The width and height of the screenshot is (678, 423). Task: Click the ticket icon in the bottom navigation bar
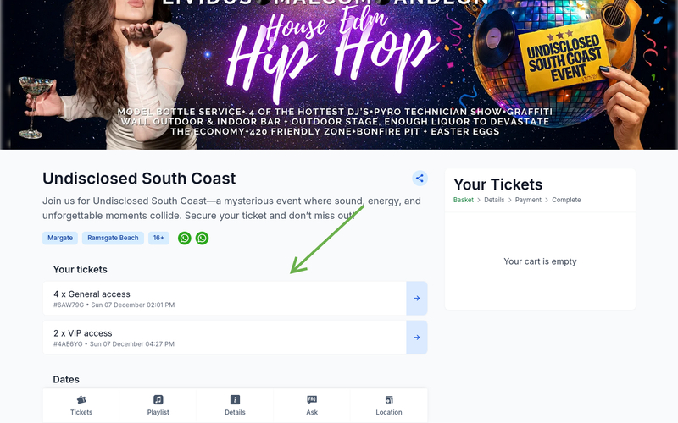(81, 399)
